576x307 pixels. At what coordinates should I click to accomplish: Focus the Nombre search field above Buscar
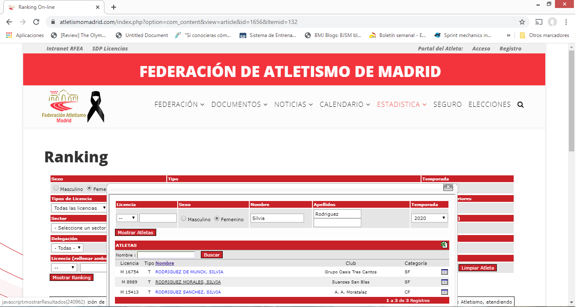(x=166, y=255)
